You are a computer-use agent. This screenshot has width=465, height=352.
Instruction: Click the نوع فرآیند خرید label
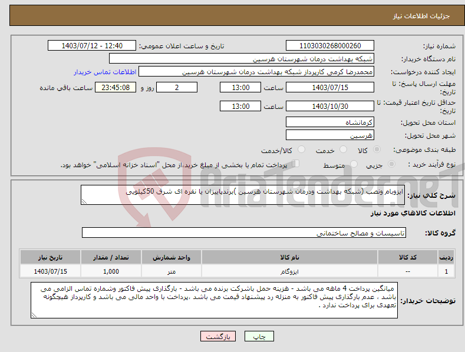(x=432, y=164)
